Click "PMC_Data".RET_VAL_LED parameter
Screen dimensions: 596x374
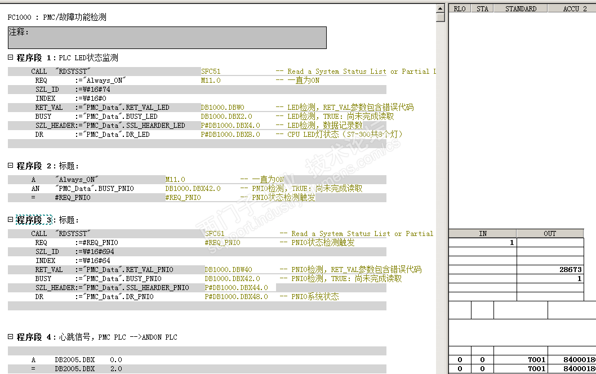coord(126,108)
